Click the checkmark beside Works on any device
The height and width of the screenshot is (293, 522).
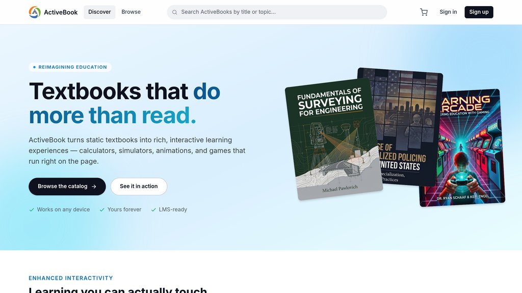click(x=32, y=210)
